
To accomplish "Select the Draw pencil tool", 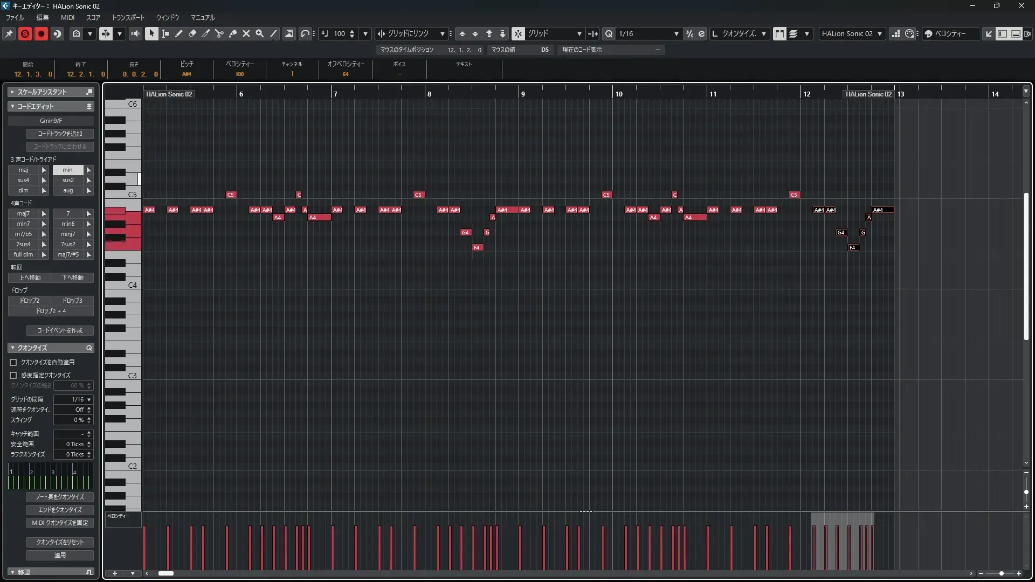I will (x=179, y=33).
